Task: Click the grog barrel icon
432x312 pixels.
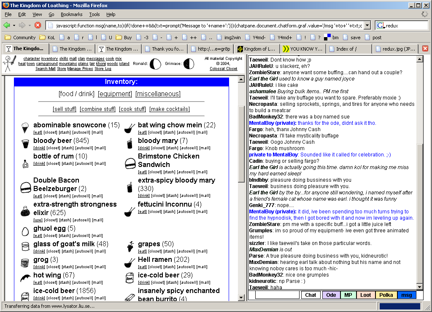Action: [25, 263]
